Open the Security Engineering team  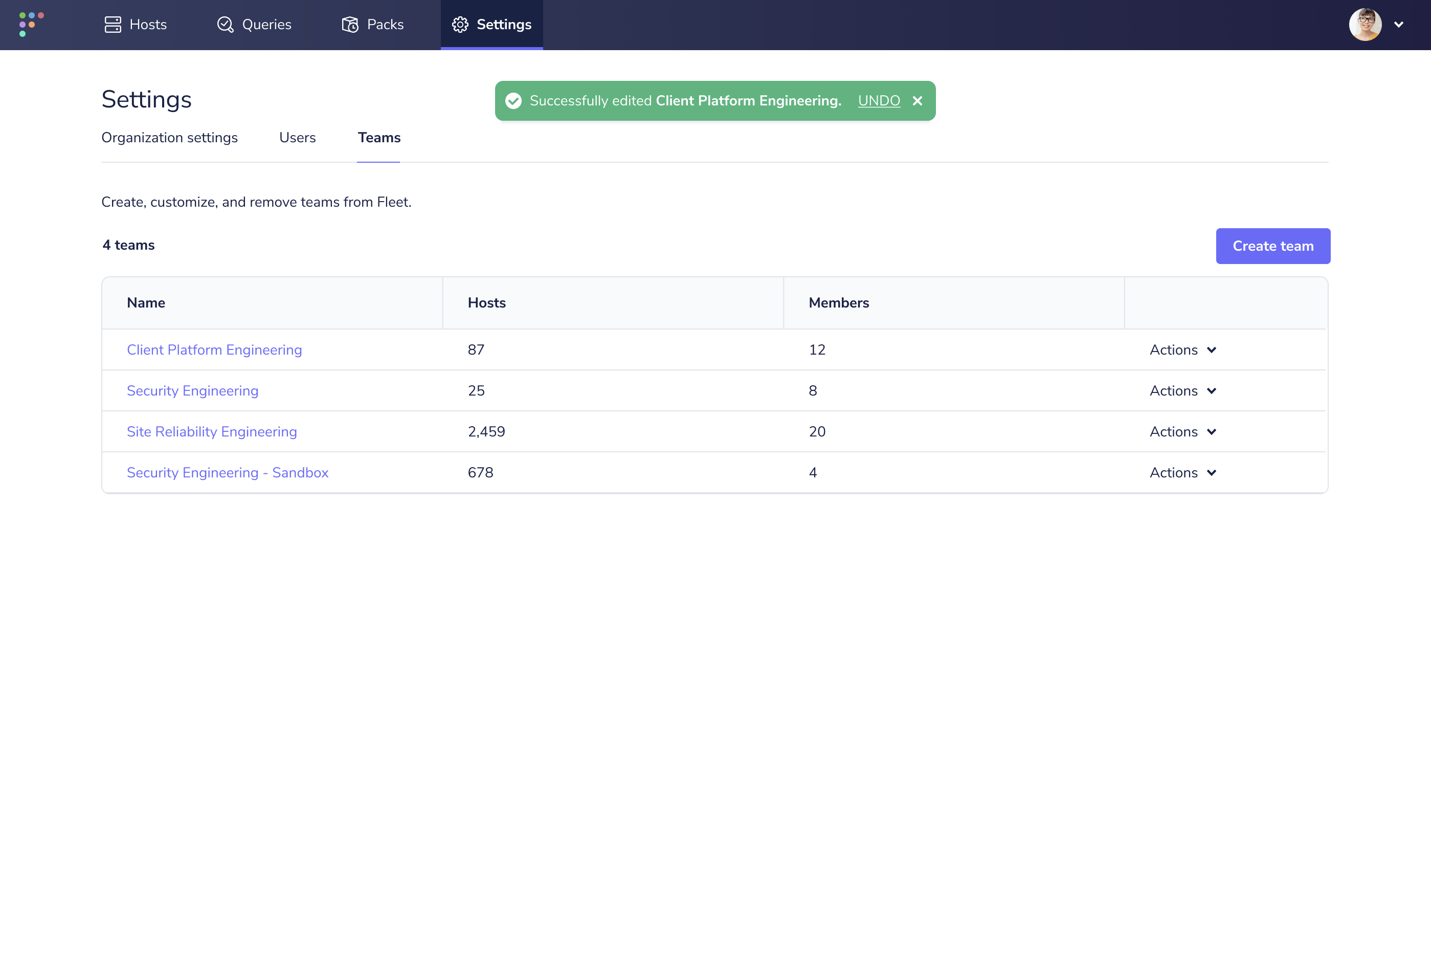[192, 390]
